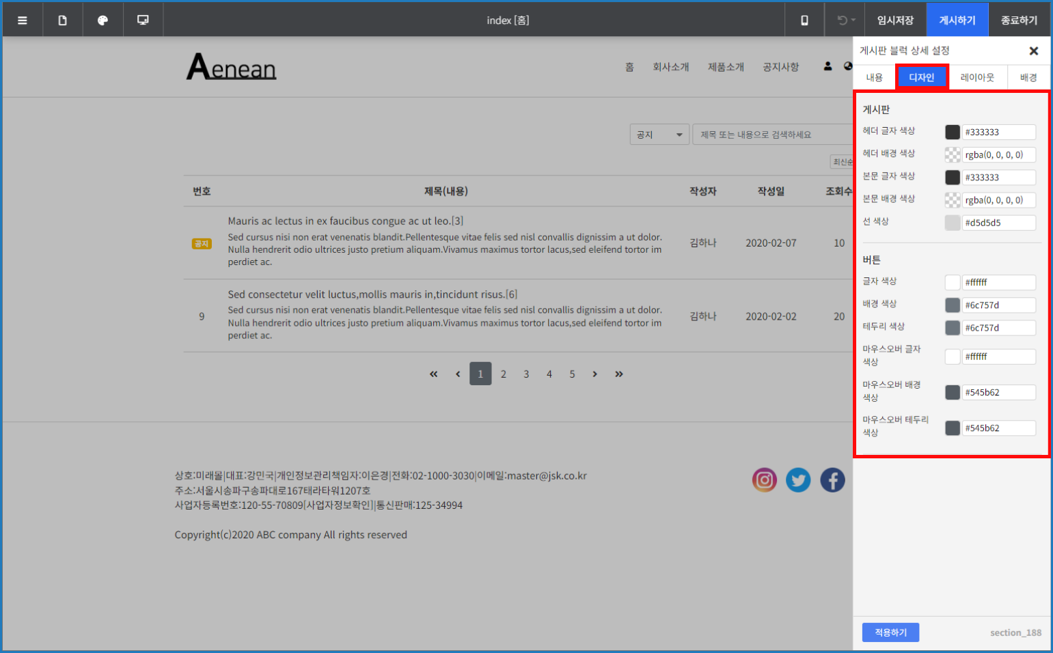Close the board block settings panel
This screenshot has height=653, width=1053.
pos(1033,51)
